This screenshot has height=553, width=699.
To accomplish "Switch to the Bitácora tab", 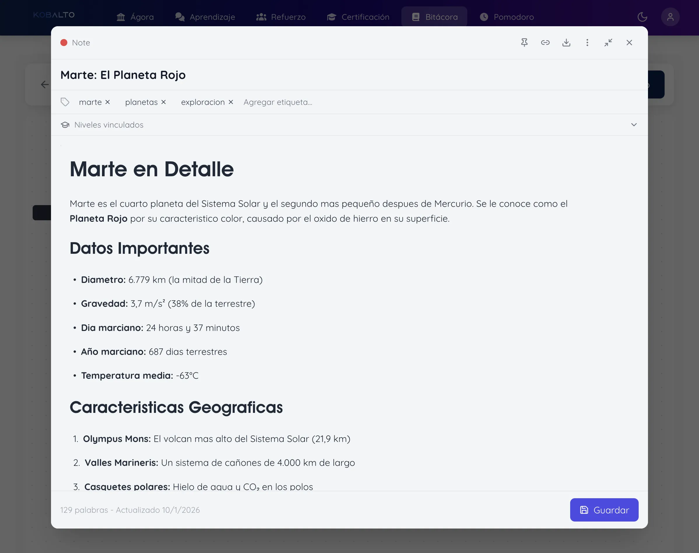I will coord(434,17).
